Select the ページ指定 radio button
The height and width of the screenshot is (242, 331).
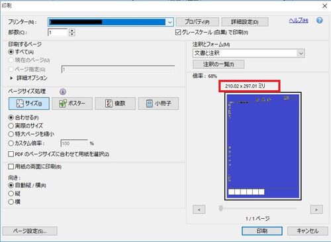[x=11, y=70]
